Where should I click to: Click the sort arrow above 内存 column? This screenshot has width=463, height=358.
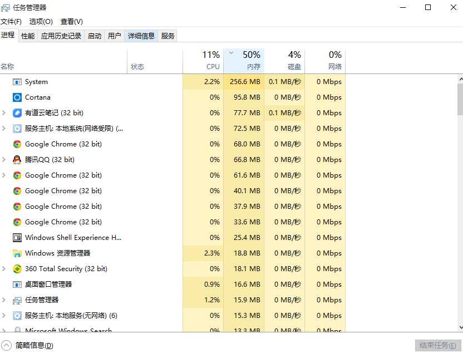(231, 53)
